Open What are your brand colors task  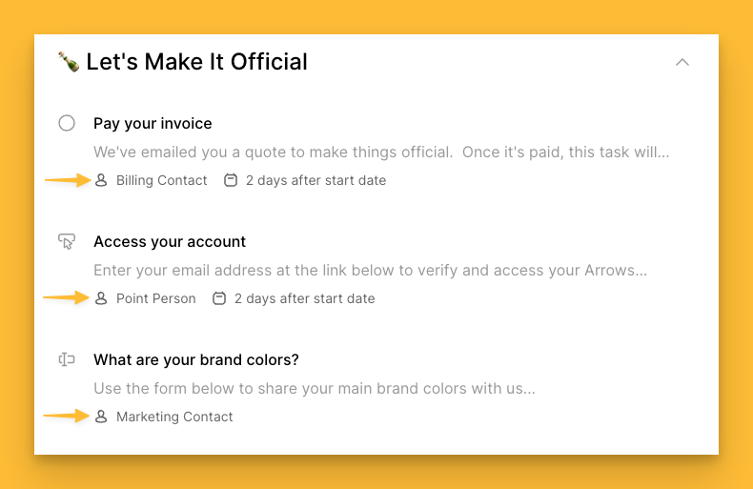coord(196,359)
